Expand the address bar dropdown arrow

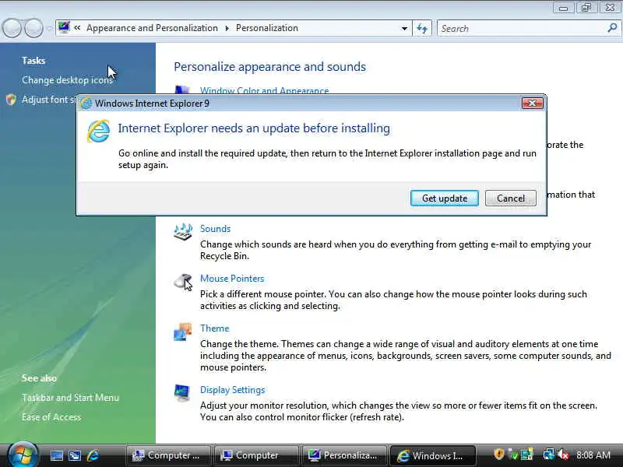click(x=404, y=28)
